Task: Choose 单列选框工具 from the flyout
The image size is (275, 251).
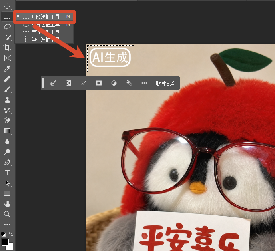Action: click(x=44, y=39)
